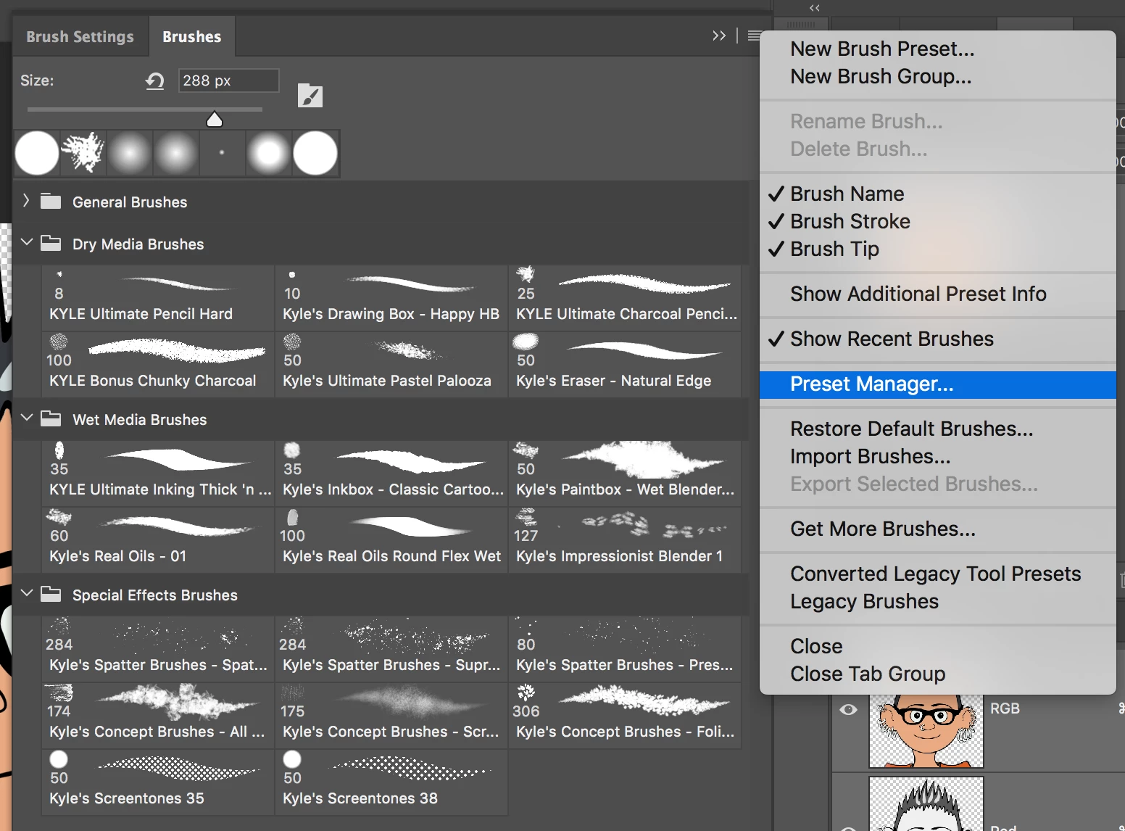Choose Kyle's Eraser - Natural Edge brush
The width and height of the screenshot is (1125, 831).
point(625,364)
